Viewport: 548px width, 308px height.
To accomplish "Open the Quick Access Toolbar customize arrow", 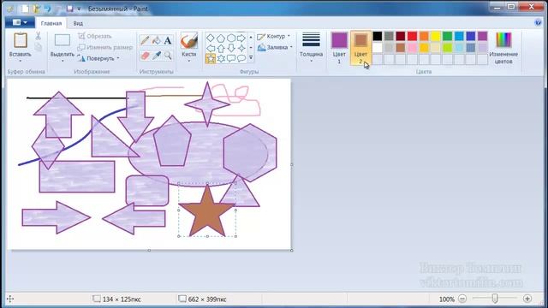I will click(x=79, y=9).
